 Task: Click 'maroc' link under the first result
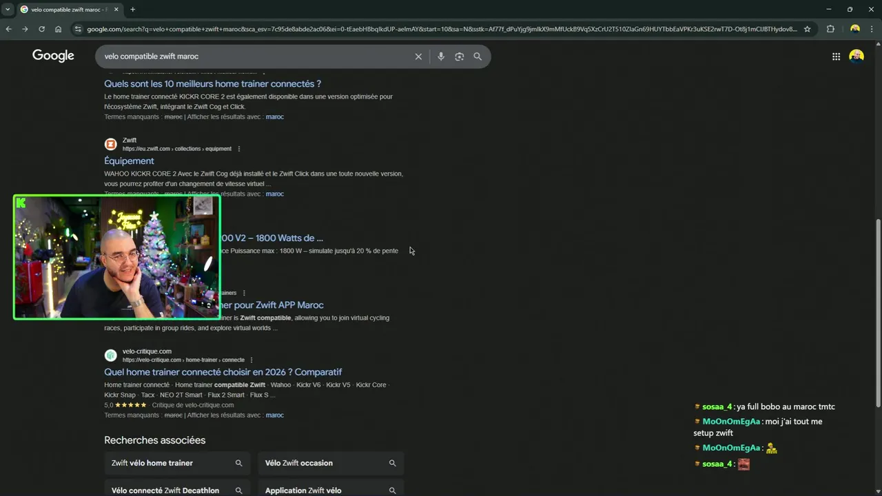coord(274,116)
